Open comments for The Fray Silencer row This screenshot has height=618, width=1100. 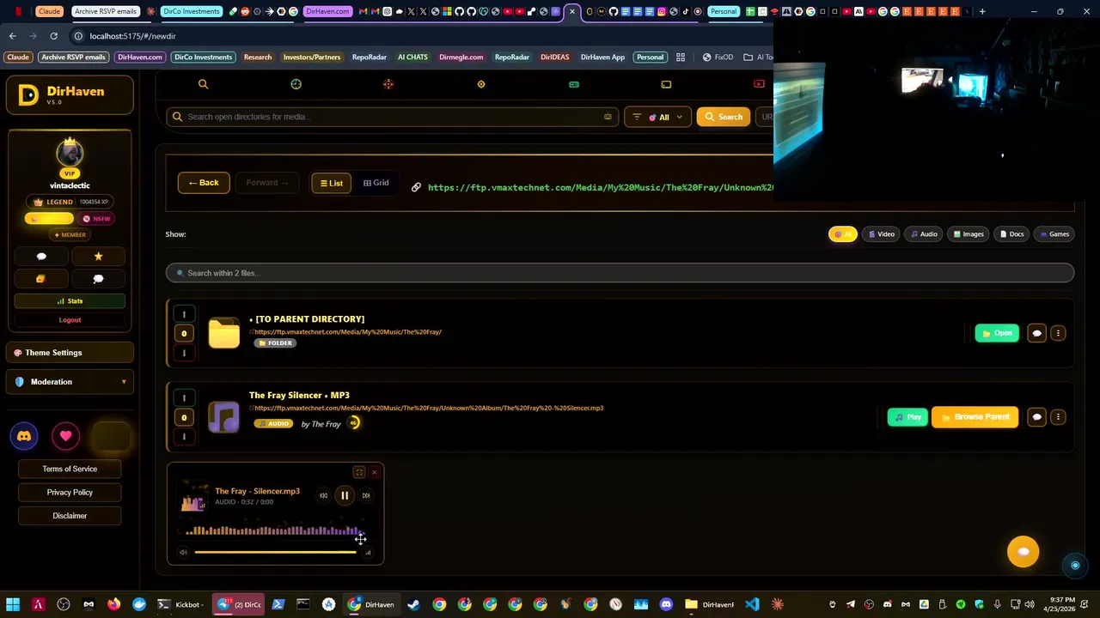1036,417
